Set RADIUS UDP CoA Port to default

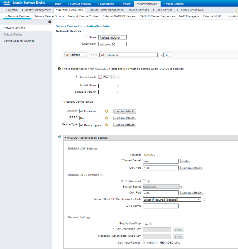[x=191, y=168]
